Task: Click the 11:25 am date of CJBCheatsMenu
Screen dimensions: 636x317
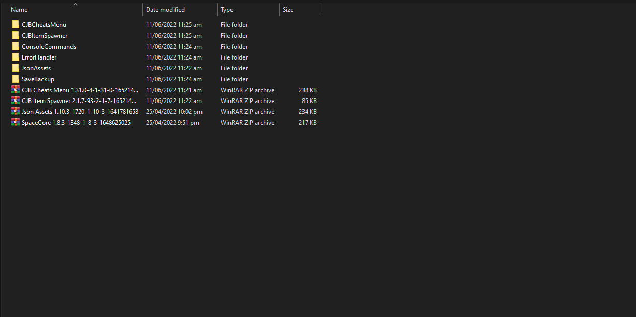Action: tap(174, 25)
